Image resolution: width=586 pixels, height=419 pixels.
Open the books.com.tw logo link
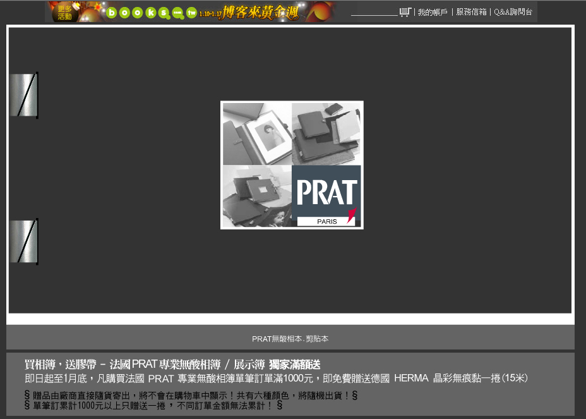click(152, 13)
